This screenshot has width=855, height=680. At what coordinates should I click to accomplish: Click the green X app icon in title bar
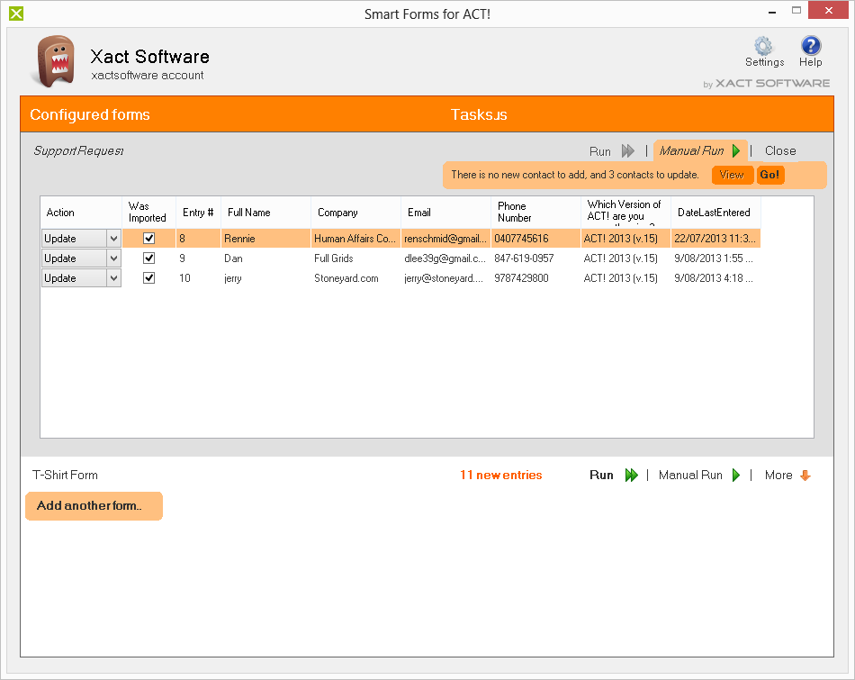16,14
